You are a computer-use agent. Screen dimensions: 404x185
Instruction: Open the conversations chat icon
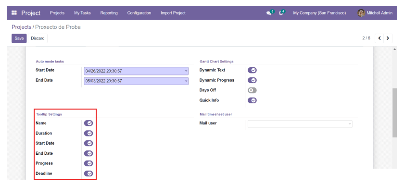point(269,13)
